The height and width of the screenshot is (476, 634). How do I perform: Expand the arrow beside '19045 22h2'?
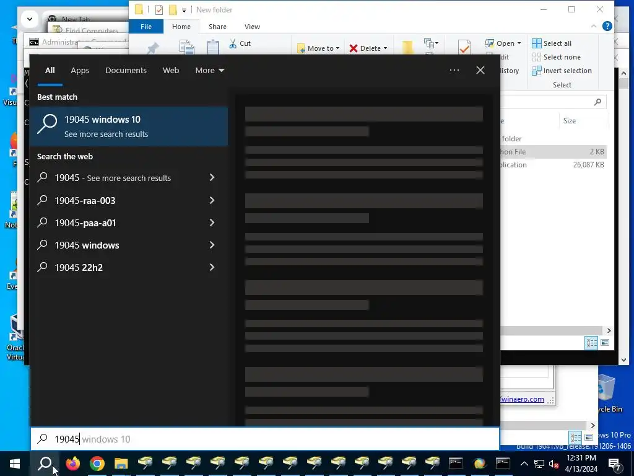(x=212, y=267)
